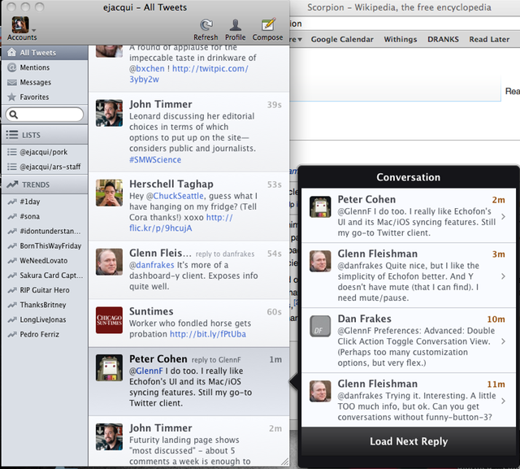520x469 pixels.
Task: Open Favorites in sidebar
Action: [x=45, y=98]
